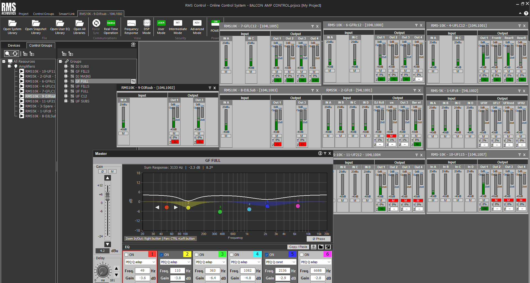This screenshot has width=530, height=283.
Task: Decrease Master gain with down arrow
Action: [x=108, y=244]
